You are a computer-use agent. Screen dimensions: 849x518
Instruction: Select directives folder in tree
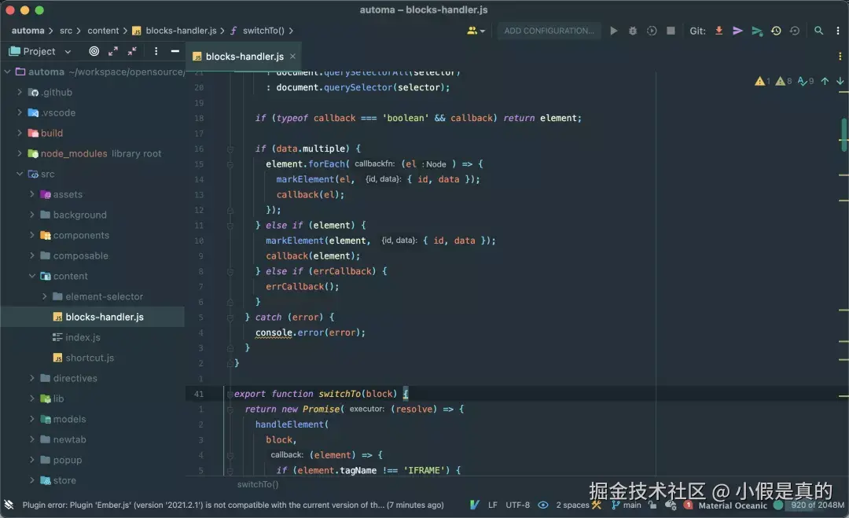(75, 378)
